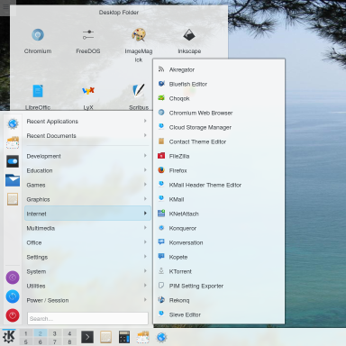This screenshot has height=346, width=346.
Task: Click the KTorrent download icon
Action: coord(161,271)
